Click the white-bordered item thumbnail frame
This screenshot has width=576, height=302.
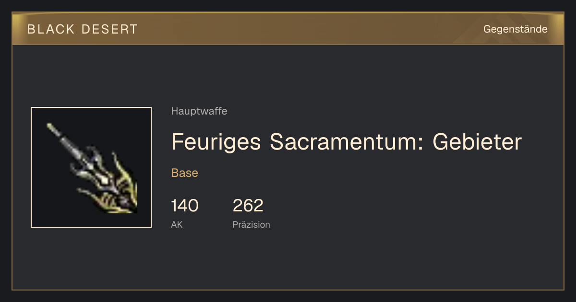(91, 167)
